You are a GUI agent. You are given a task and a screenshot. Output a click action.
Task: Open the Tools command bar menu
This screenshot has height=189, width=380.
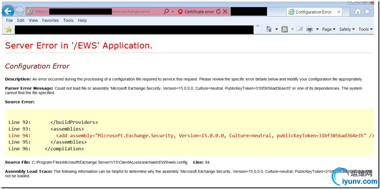click(365, 29)
